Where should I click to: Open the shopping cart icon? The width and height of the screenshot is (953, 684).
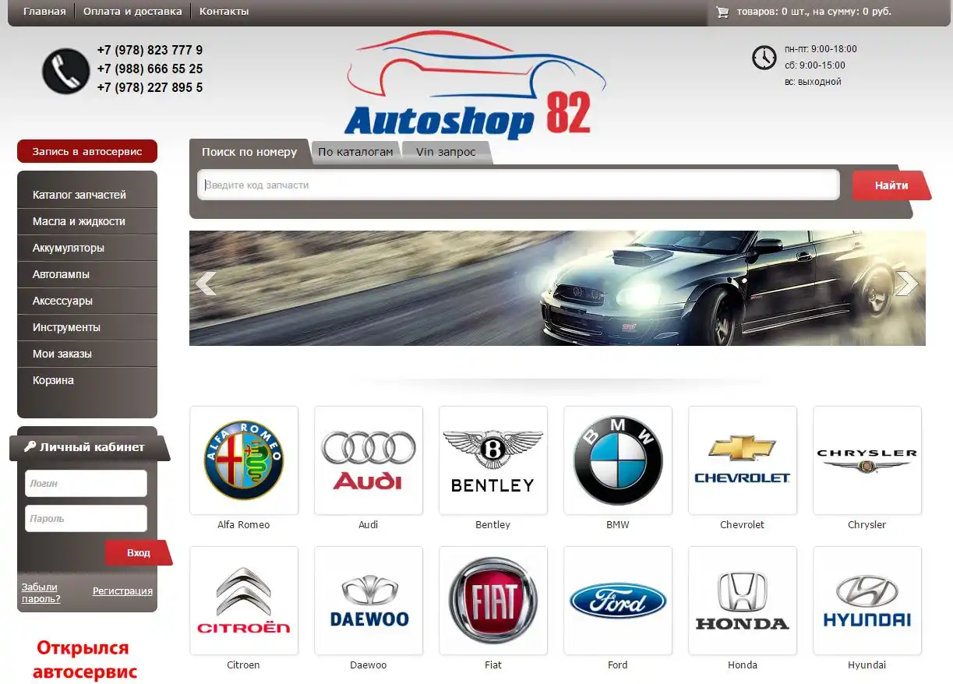tap(722, 12)
